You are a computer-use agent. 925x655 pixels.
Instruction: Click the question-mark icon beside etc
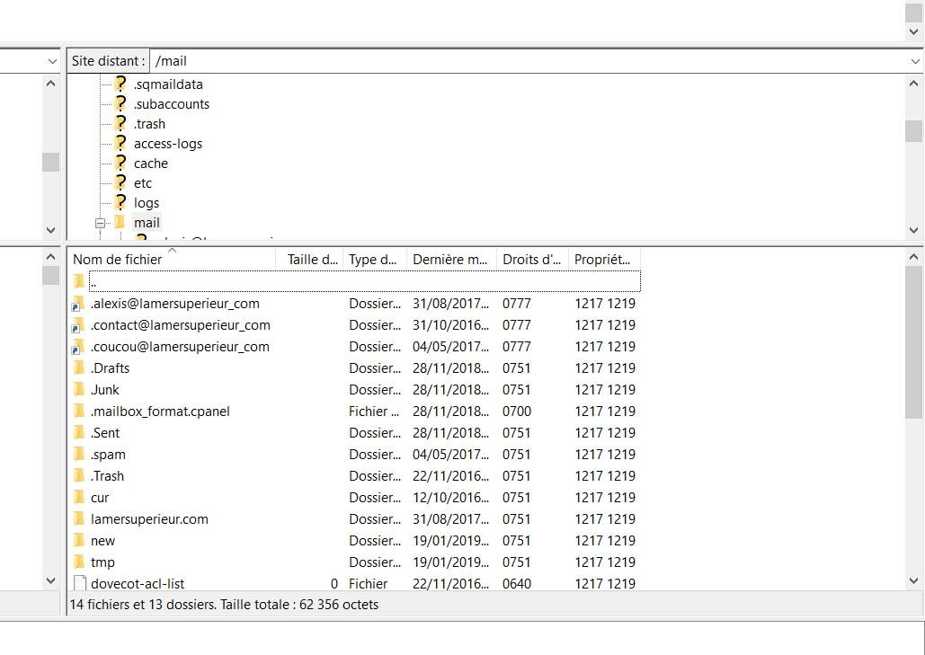[120, 182]
